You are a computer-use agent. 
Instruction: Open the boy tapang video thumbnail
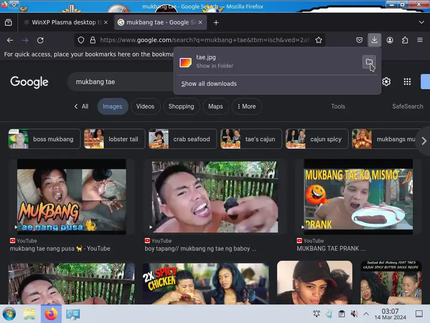[x=215, y=197]
